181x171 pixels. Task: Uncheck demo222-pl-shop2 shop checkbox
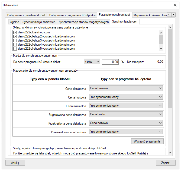(15, 36)
